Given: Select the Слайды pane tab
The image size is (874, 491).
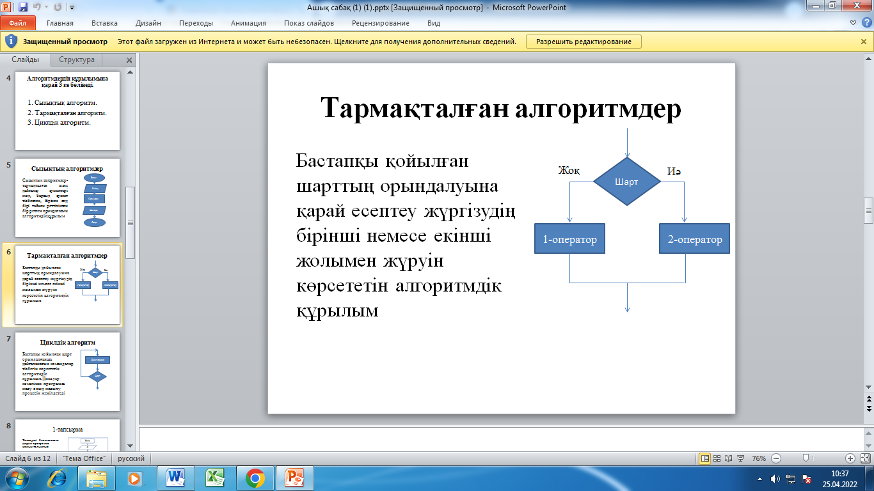Looking at the screenshot, I should click(26, 59).
